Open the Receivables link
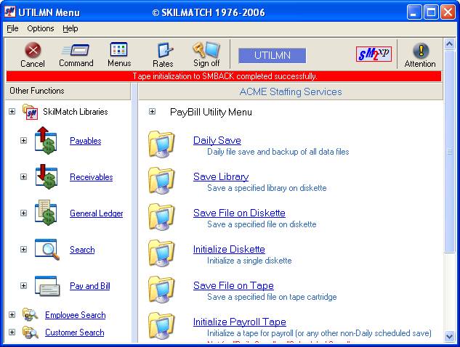Viewport: 460px width, 347px height. click(x=92, y=177)
